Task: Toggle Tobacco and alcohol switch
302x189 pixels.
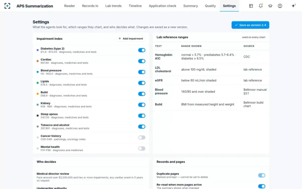Action: pyautogui.click(x=142, y=127)
